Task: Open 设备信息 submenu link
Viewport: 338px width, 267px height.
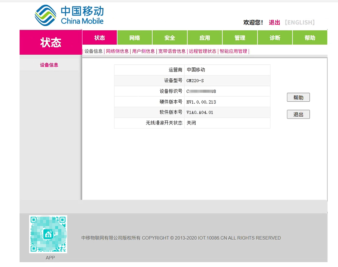Action: 93,51
